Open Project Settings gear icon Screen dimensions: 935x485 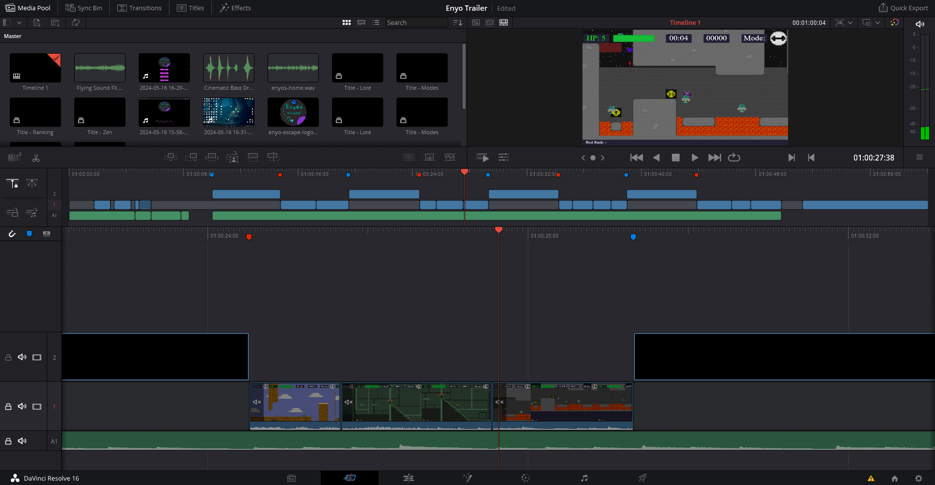click(x=918, y=478)
